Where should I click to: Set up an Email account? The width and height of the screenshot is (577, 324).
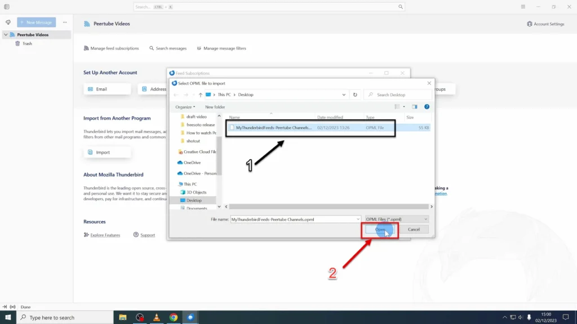click(x=107, y=89)
